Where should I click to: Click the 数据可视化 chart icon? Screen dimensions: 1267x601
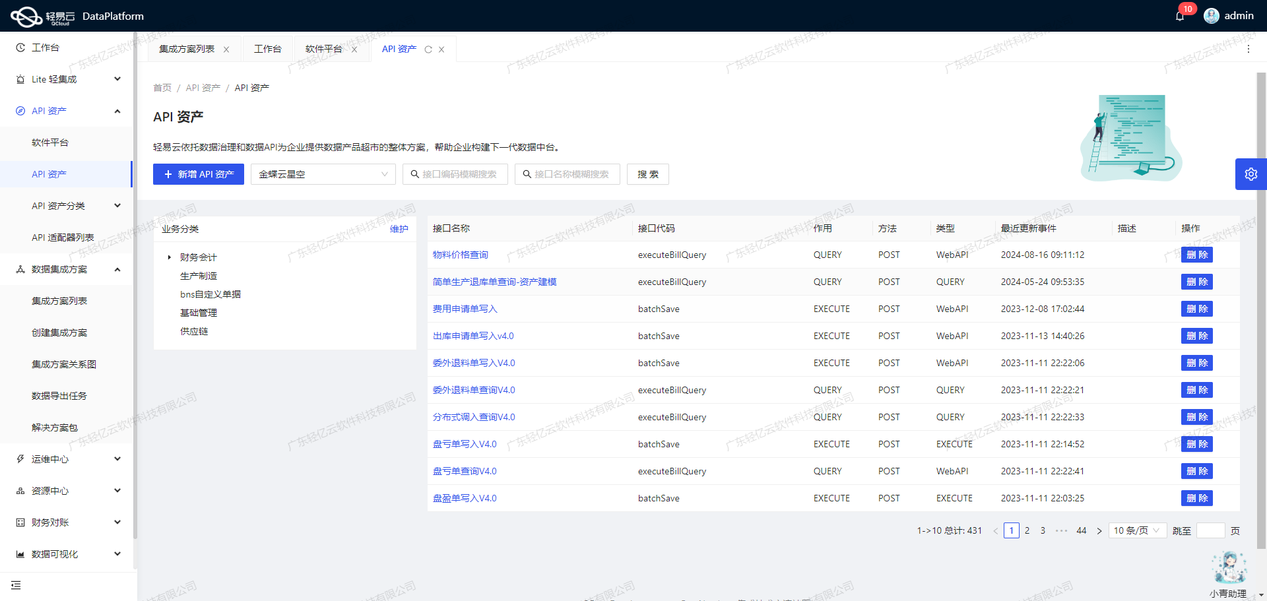(x=20, y=554)
